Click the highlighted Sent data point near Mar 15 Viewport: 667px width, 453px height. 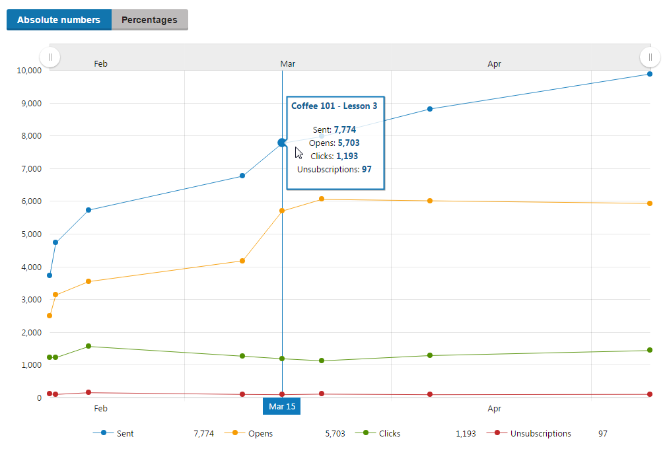tap(282, 143)
